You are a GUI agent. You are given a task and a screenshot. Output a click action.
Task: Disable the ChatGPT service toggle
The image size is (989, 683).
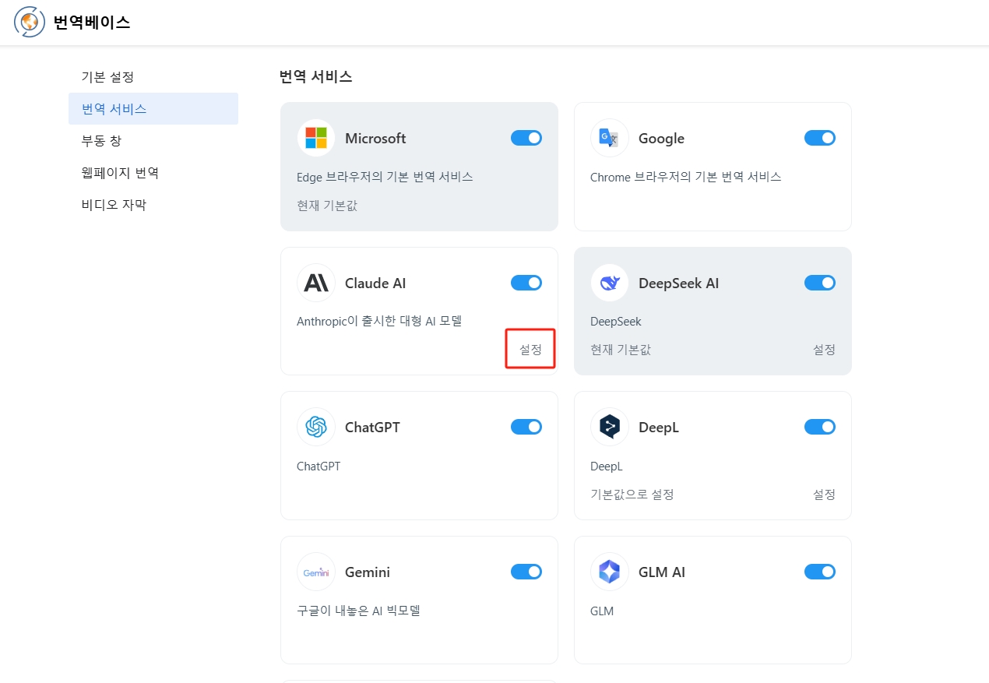[x=526, y=427]
